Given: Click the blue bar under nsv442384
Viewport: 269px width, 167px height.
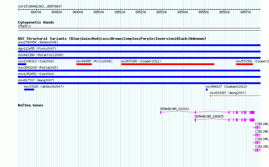Looking at the screenshot, I should pos(139,58).
